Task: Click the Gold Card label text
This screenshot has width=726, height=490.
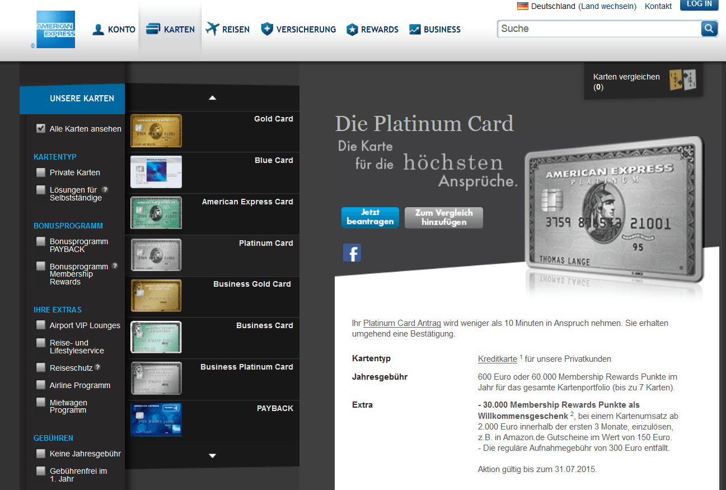Action: (x=274, y=119)
